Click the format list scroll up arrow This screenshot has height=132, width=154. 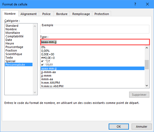pyautogui.click(x=147, y=48)
